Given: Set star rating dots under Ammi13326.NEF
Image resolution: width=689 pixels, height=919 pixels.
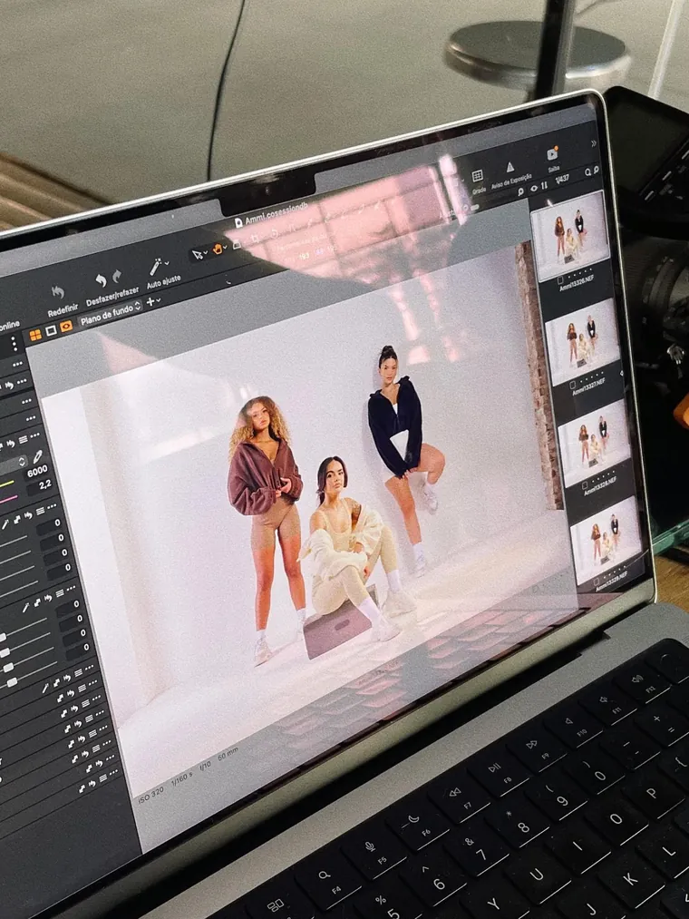Looking at the screenshot, I should [582, 272].
